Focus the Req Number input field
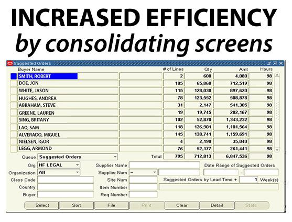 pos(143,194)
